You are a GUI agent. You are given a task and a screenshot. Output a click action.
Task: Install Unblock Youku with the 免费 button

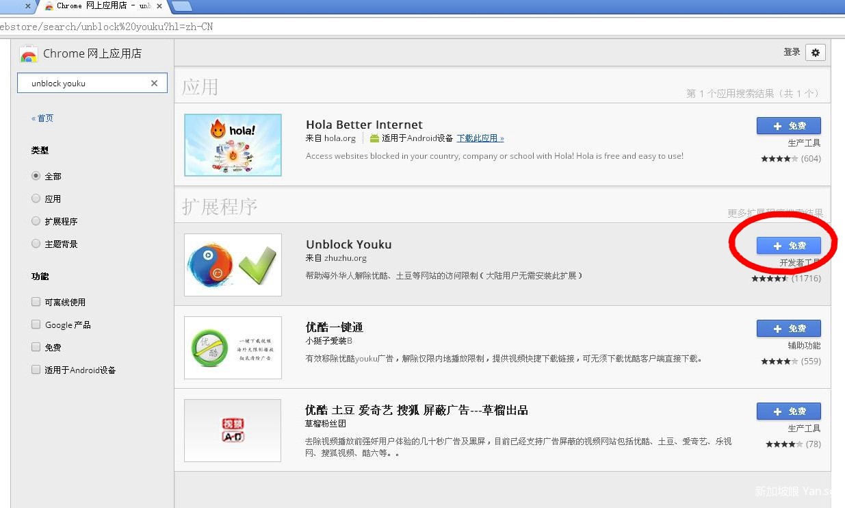788,246
